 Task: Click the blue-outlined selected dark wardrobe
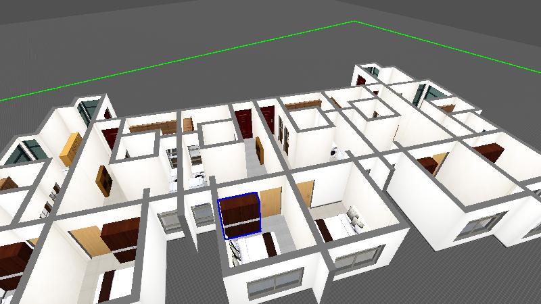click(239, 215)
